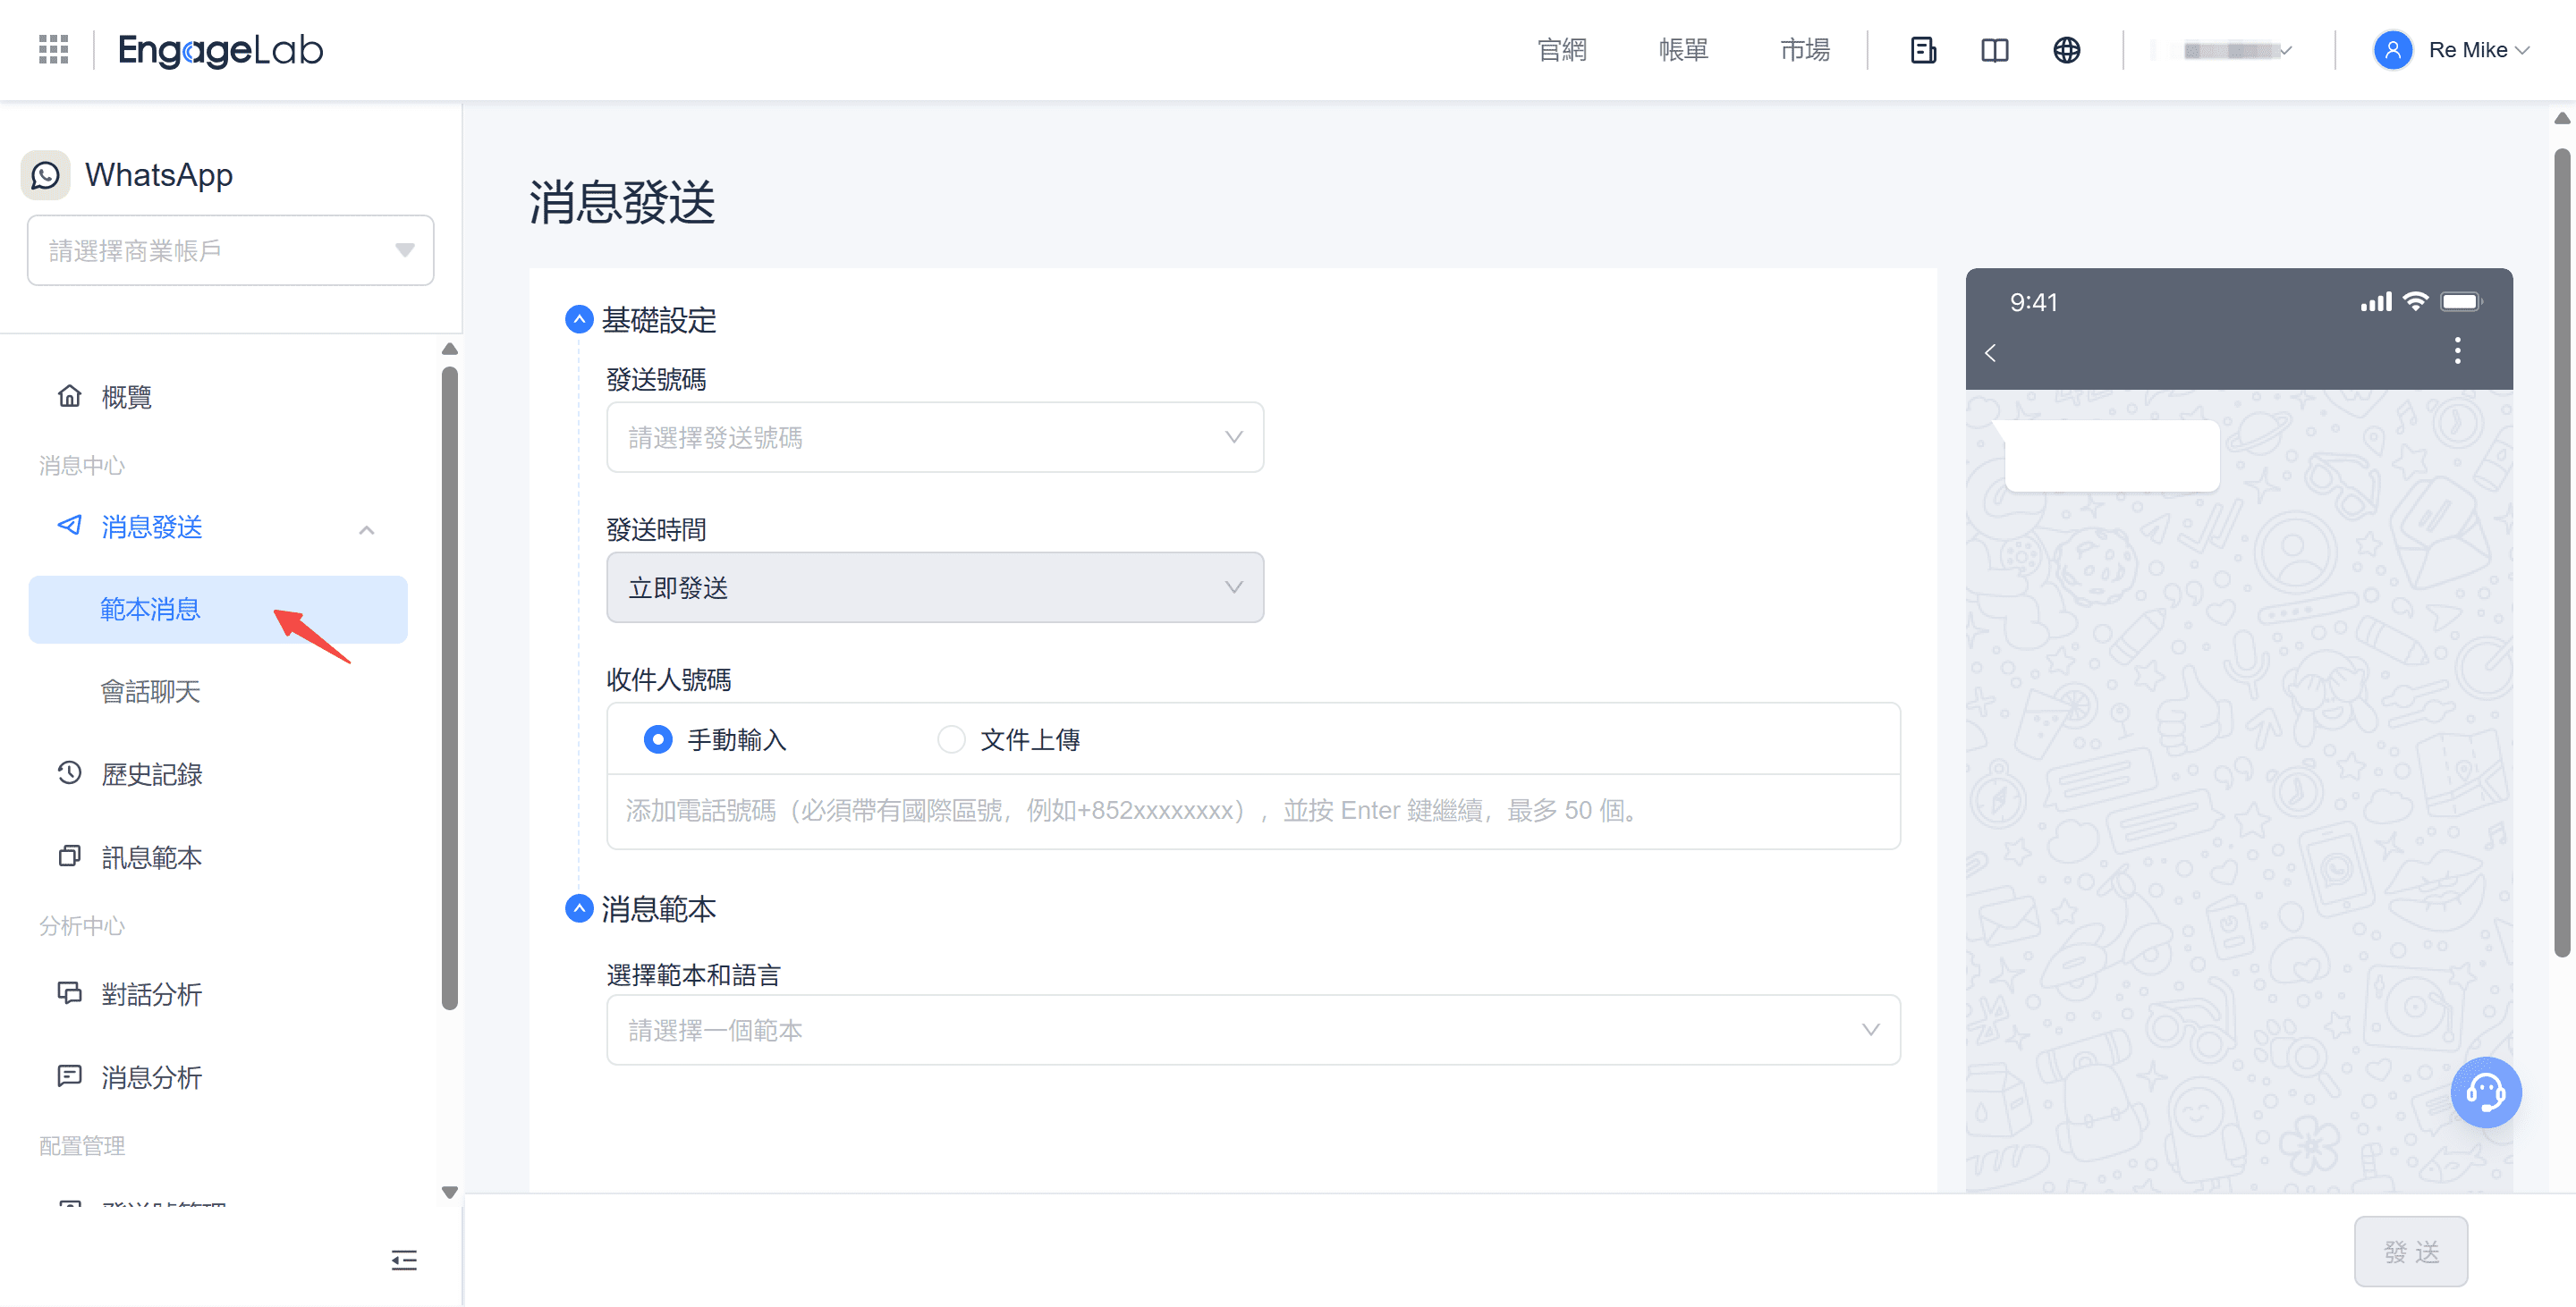Click the 市場 link in header

click(1805, 50)
